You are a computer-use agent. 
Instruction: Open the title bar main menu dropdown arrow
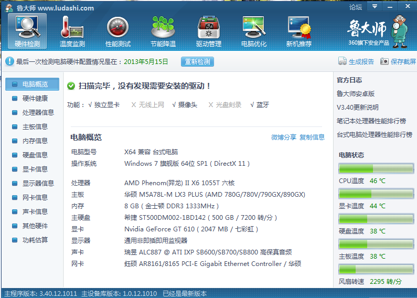[375, 7]
